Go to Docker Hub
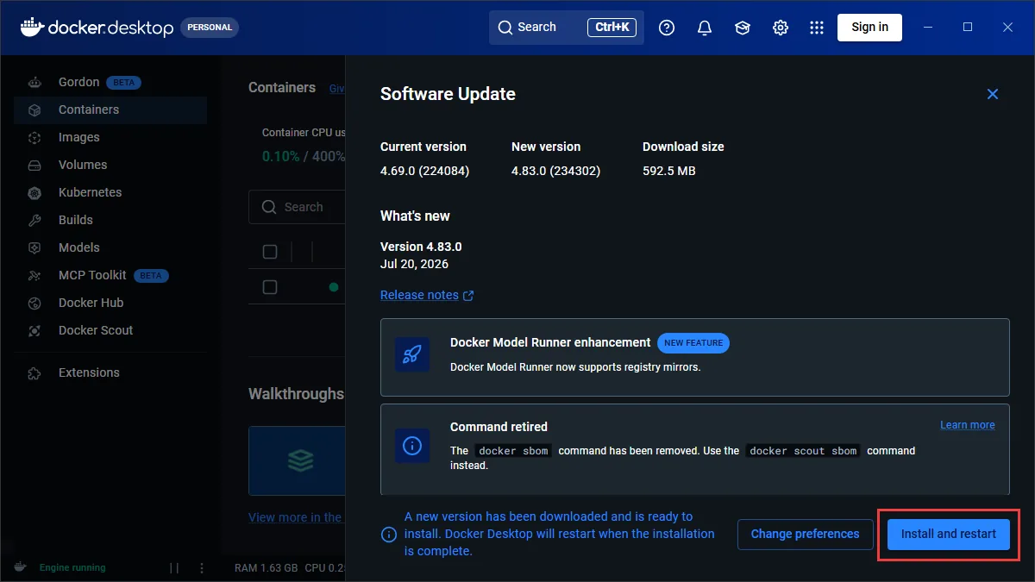Image resolution: width=1035 pixels, height=582 pixels. click(110, 304)
